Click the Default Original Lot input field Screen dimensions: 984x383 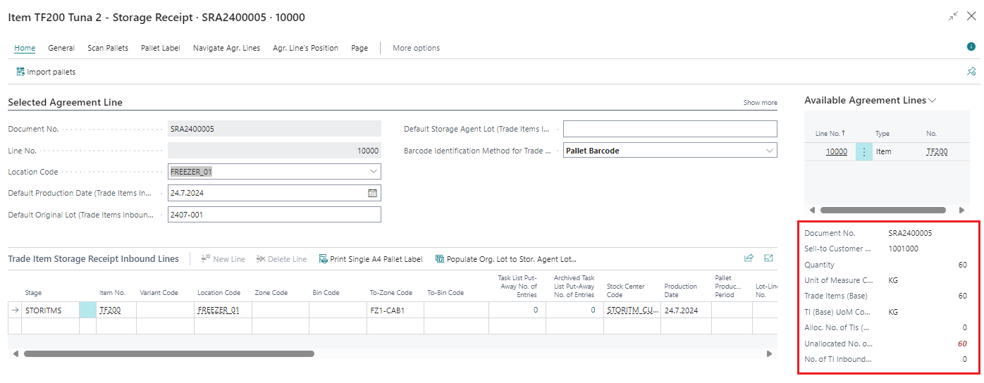(274, 215)
